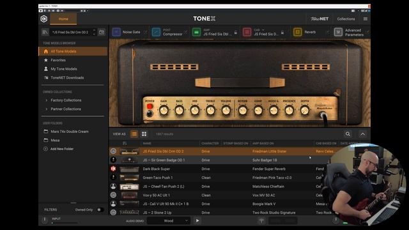
Task: Click the REVERB knob on the amp
Action: [x=243, y=111]
